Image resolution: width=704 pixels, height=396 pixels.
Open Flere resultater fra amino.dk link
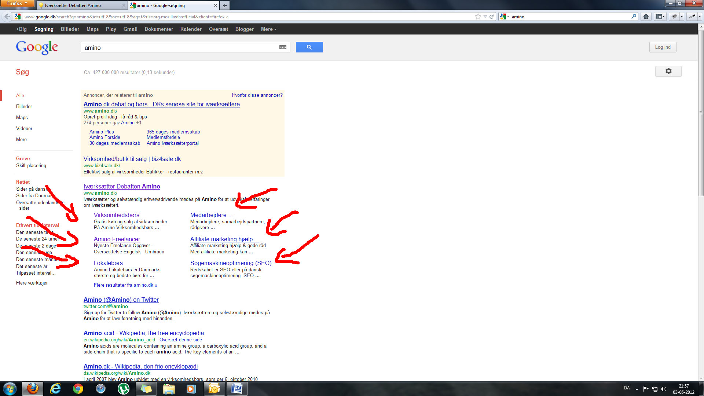pyautogui.click(x=125, y=285)
